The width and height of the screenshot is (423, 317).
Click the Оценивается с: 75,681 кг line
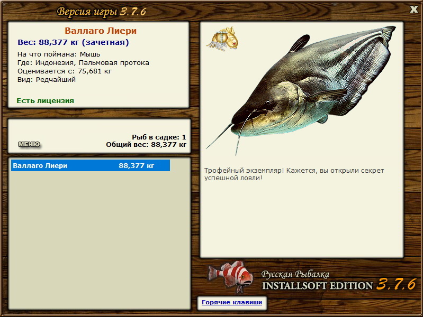65,71
